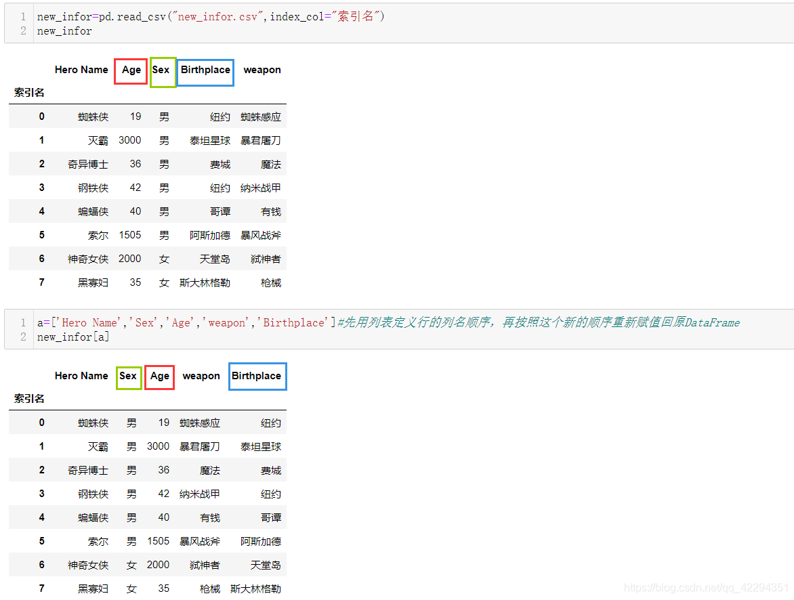Click 弑神者 in the second table
794x600 pixels.
coord(205,565)
